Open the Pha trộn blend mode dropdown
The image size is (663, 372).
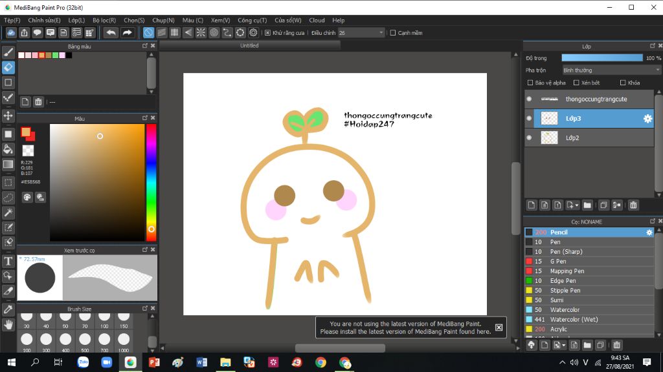tap(611, 70)
